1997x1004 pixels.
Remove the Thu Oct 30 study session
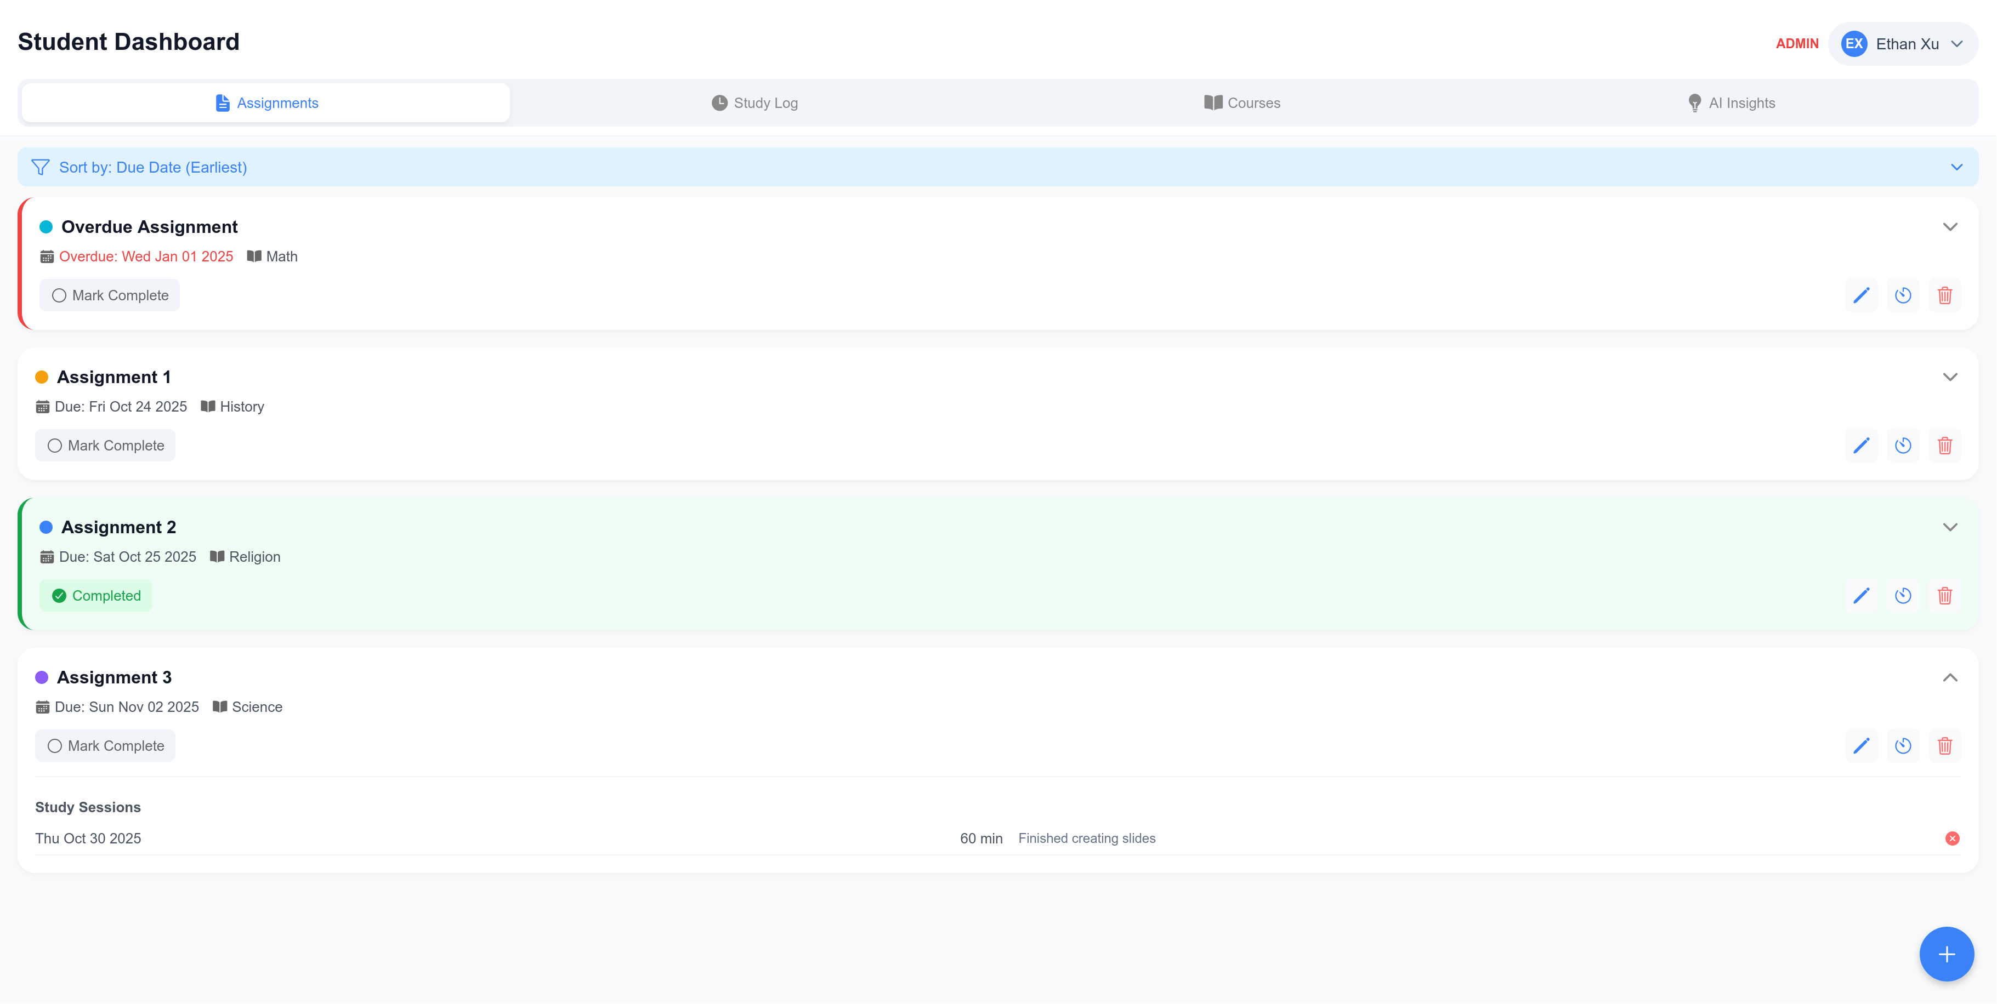(1953, 838)
